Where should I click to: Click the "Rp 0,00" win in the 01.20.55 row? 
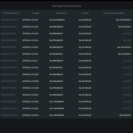127,108
